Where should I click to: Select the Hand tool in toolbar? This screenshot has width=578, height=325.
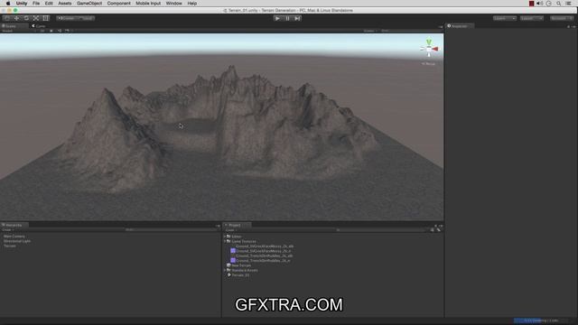click(7, 18)
